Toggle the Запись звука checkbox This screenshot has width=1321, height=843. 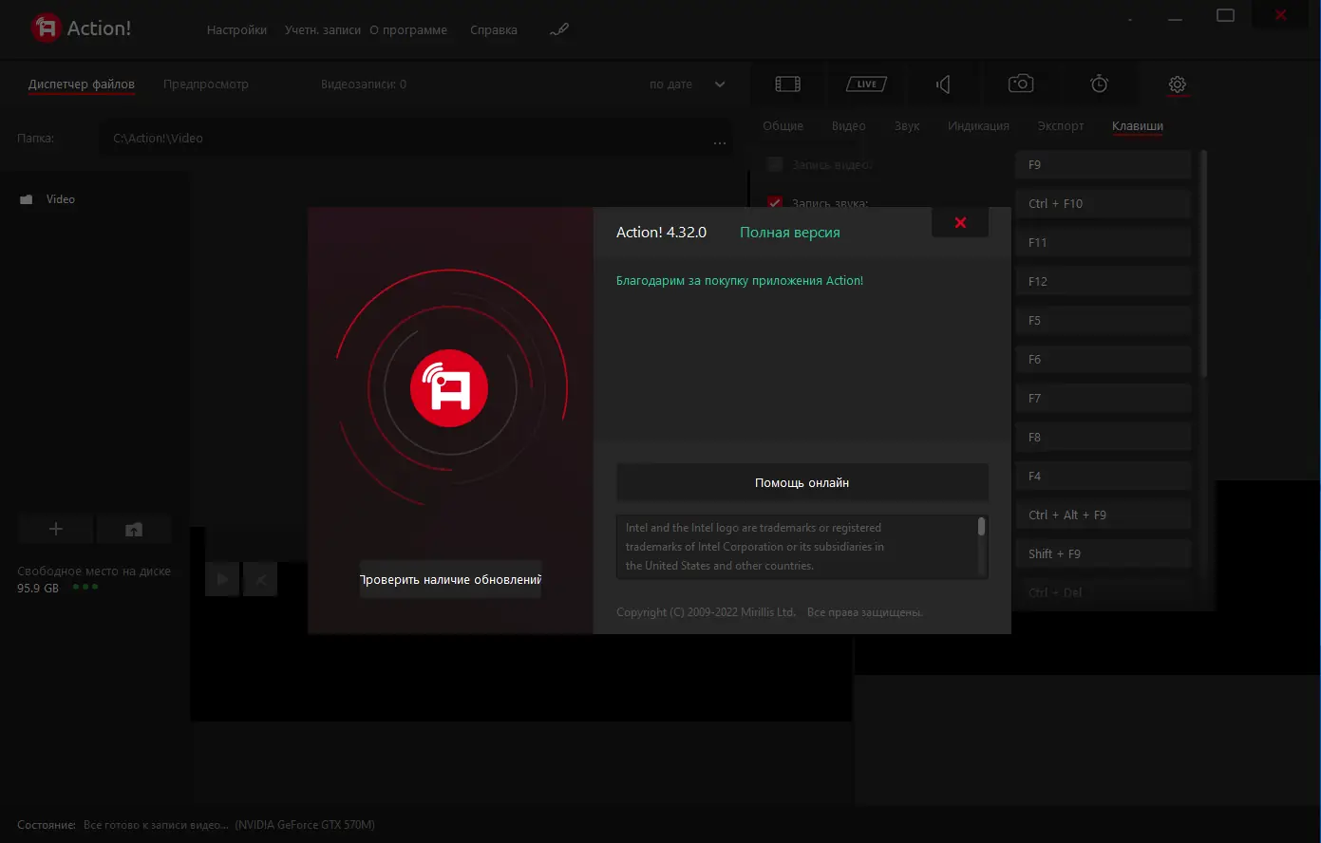(x=775, y=203)
